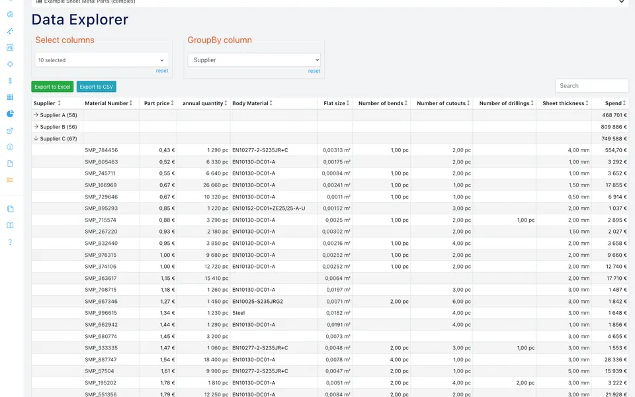Sort by Spend column
Screen dimensions: 635x397
[x=624, y=103]
